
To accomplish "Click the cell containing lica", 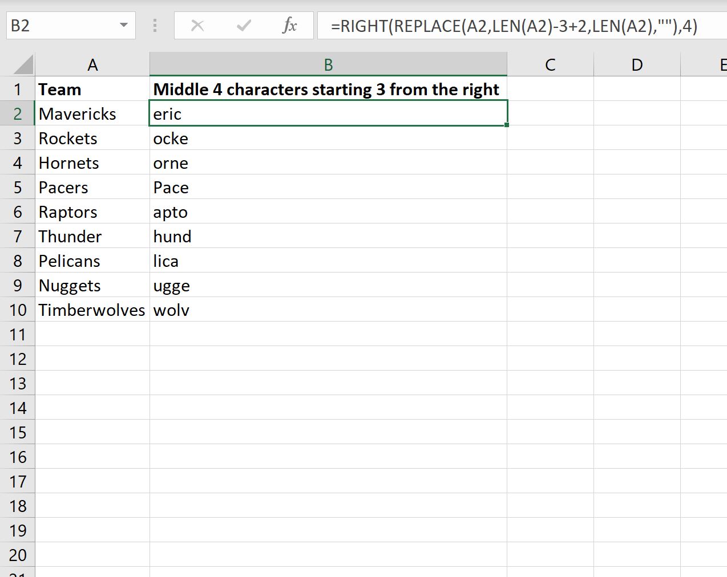I will [x=328, y=261].
